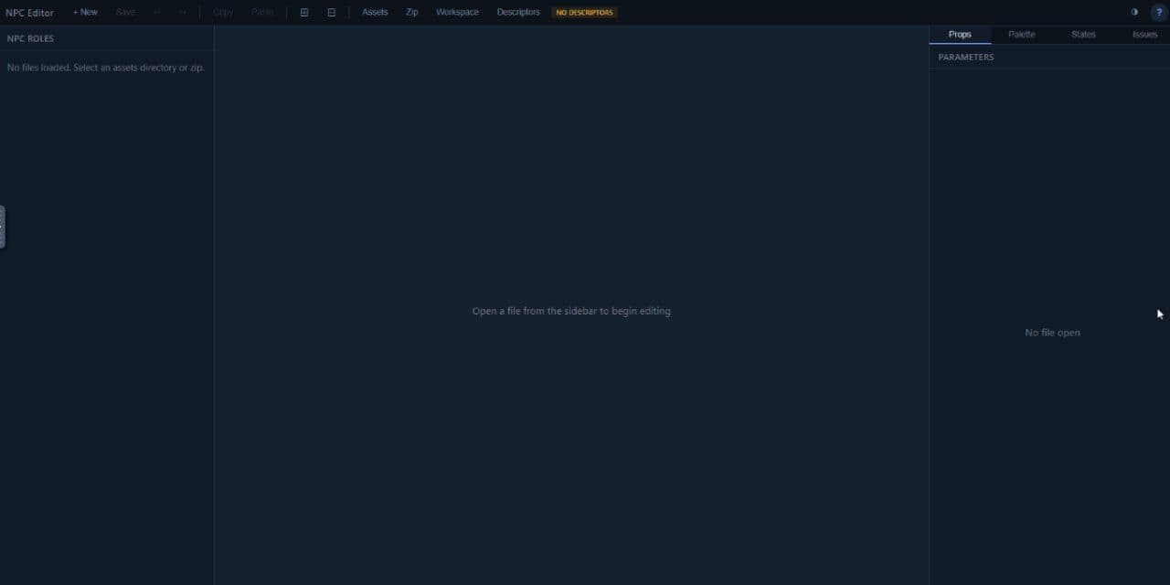Click the collapse-all box icon in toolbar
The image size is (1170, 585).
(x=331, y=13)
